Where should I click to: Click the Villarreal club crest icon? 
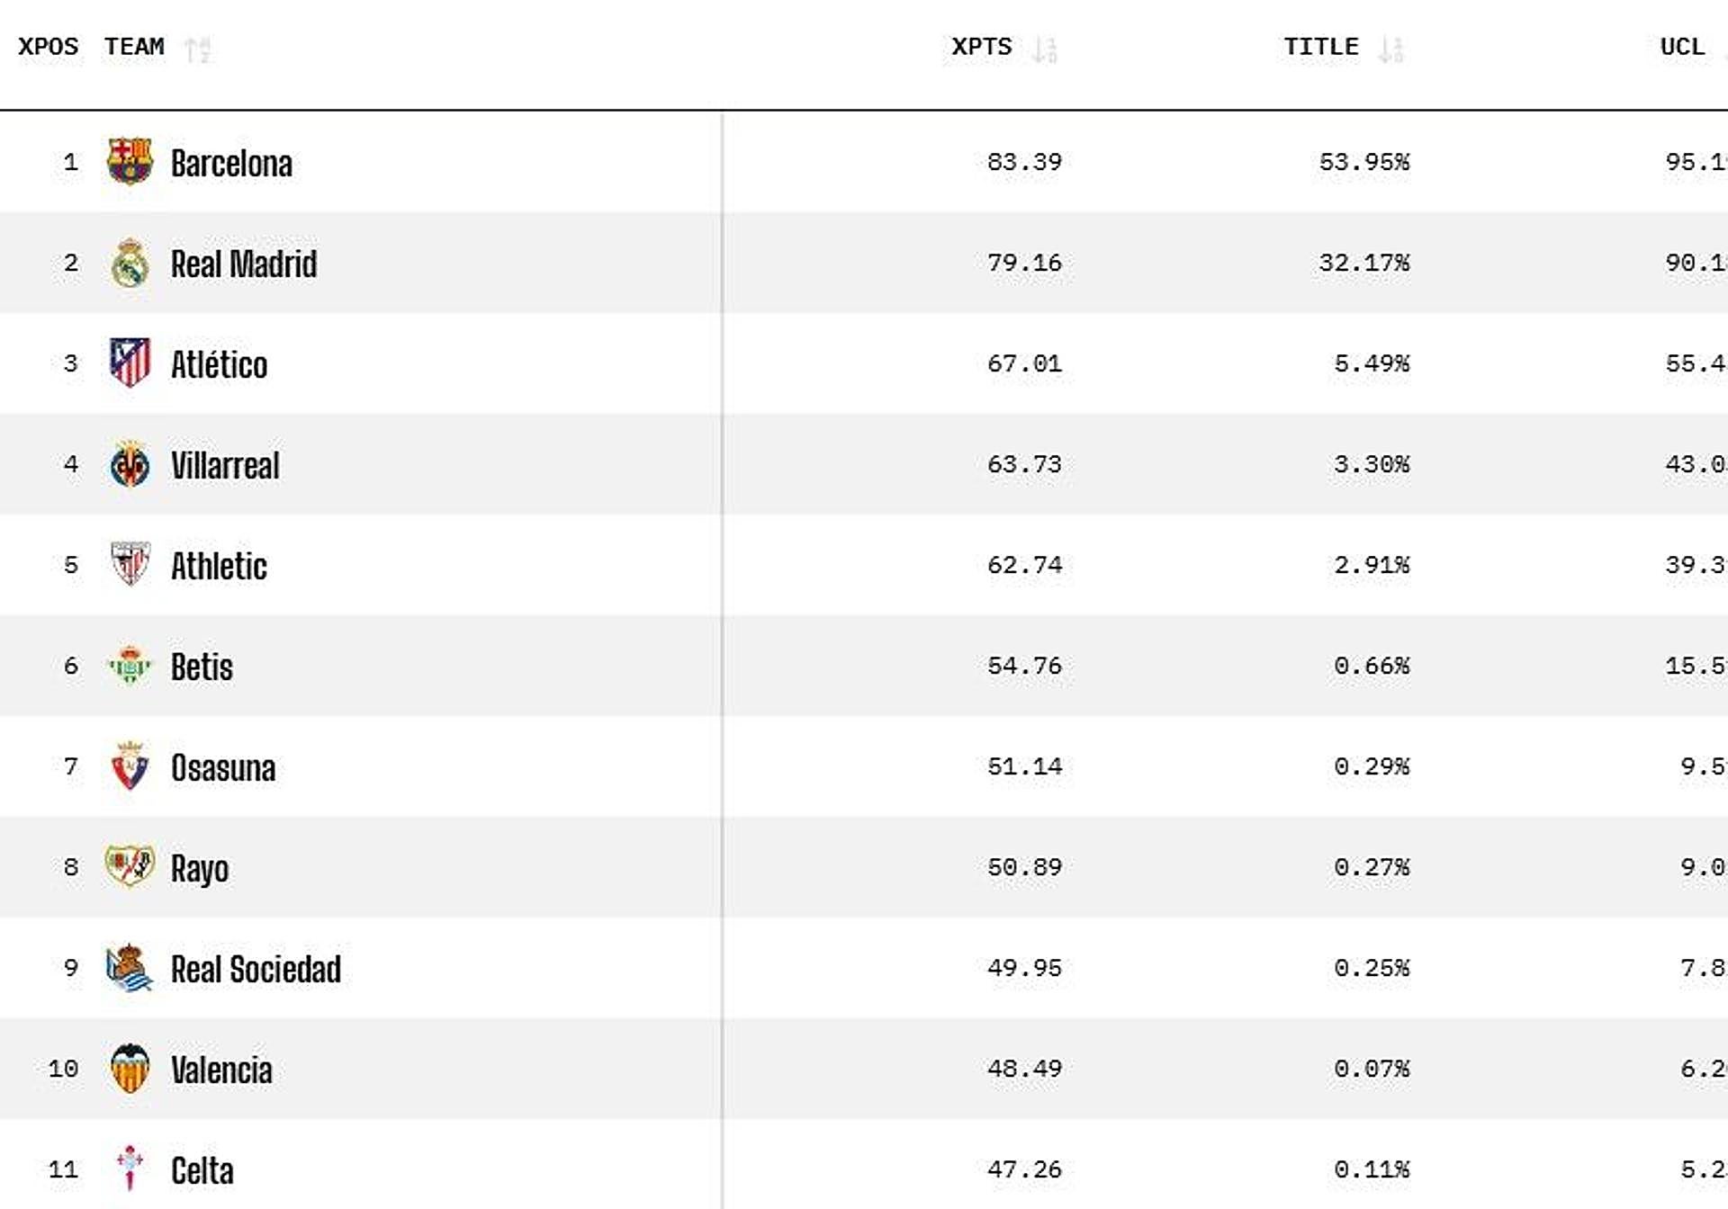coord(130,465)
